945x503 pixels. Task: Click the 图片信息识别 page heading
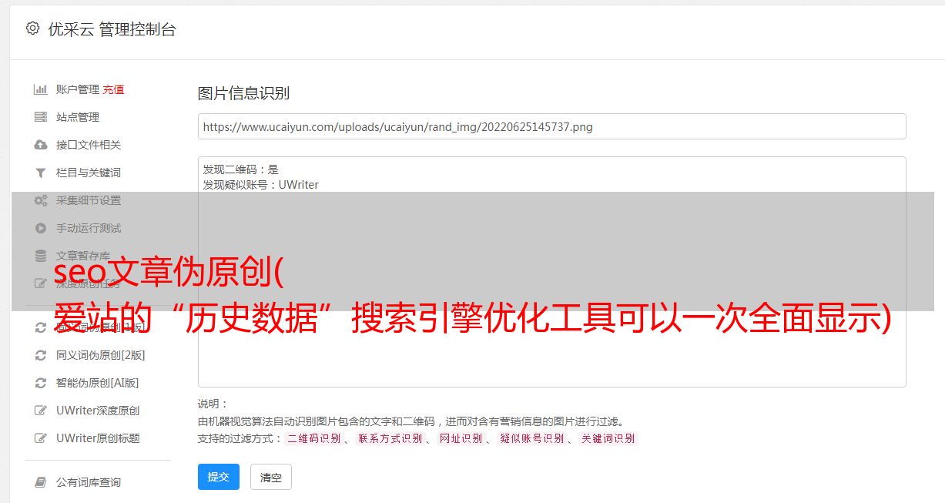tap(243, 93)
